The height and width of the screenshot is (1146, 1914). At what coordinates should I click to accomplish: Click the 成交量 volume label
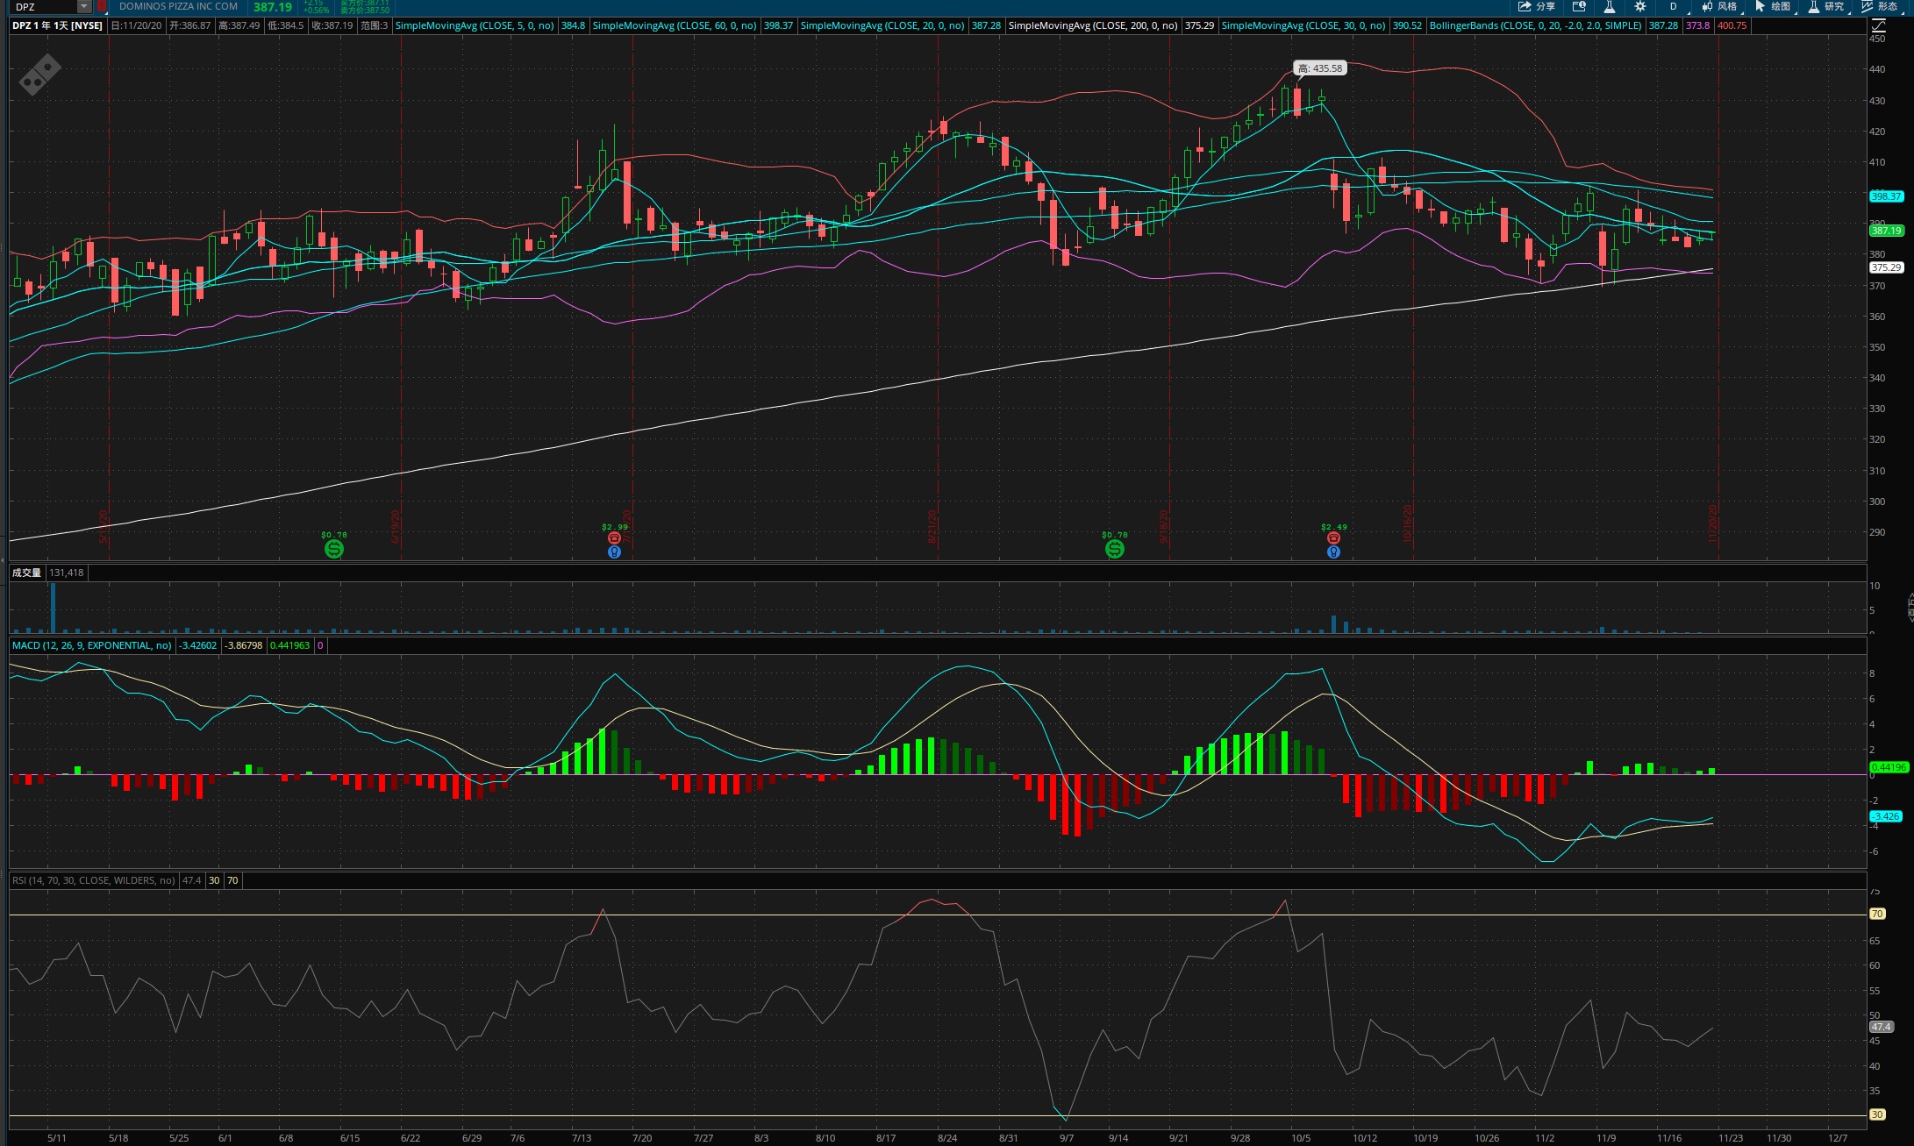click(26, 573)
